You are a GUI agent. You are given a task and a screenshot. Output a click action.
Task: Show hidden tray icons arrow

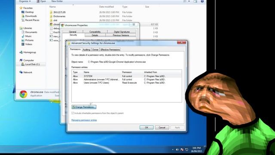173,150
